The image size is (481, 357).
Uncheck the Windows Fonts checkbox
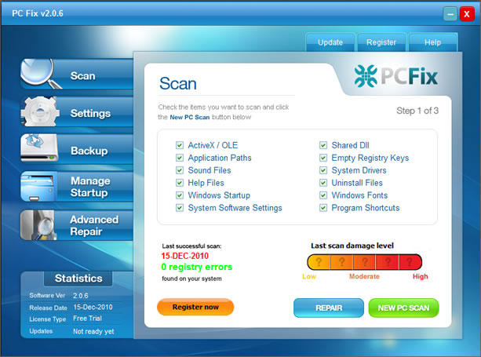pyautogui.click(x=323, y=195)
